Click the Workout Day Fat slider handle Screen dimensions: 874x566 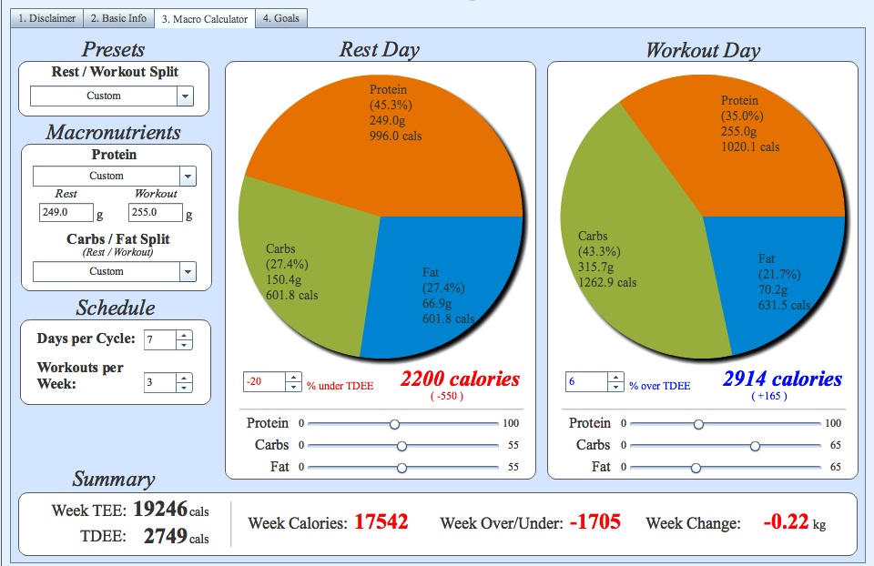(x=696, y=468)
